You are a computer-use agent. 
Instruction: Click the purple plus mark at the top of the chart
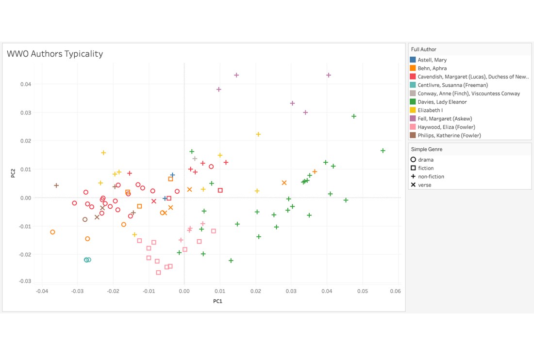[236, 76]
